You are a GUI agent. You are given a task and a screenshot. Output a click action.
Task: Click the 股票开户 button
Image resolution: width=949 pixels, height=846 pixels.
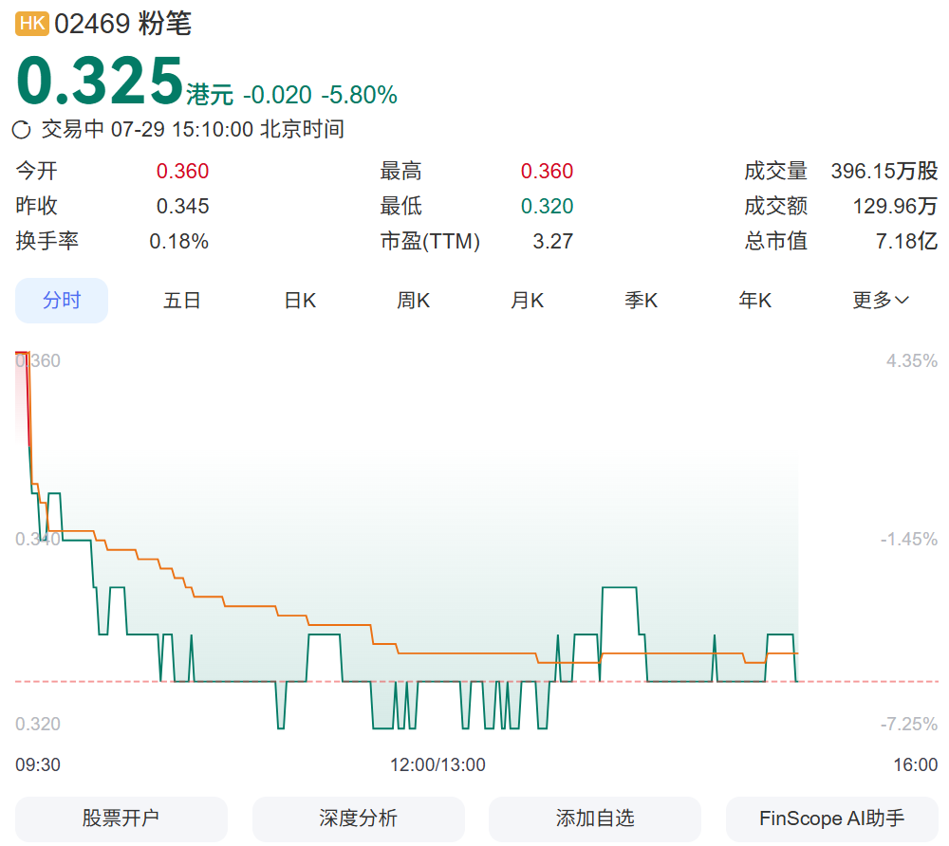(x=121, y=818)
